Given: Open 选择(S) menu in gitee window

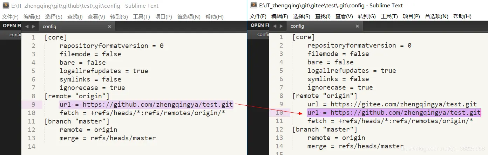Looking at the screenshot, I should [x=301, y=16].
